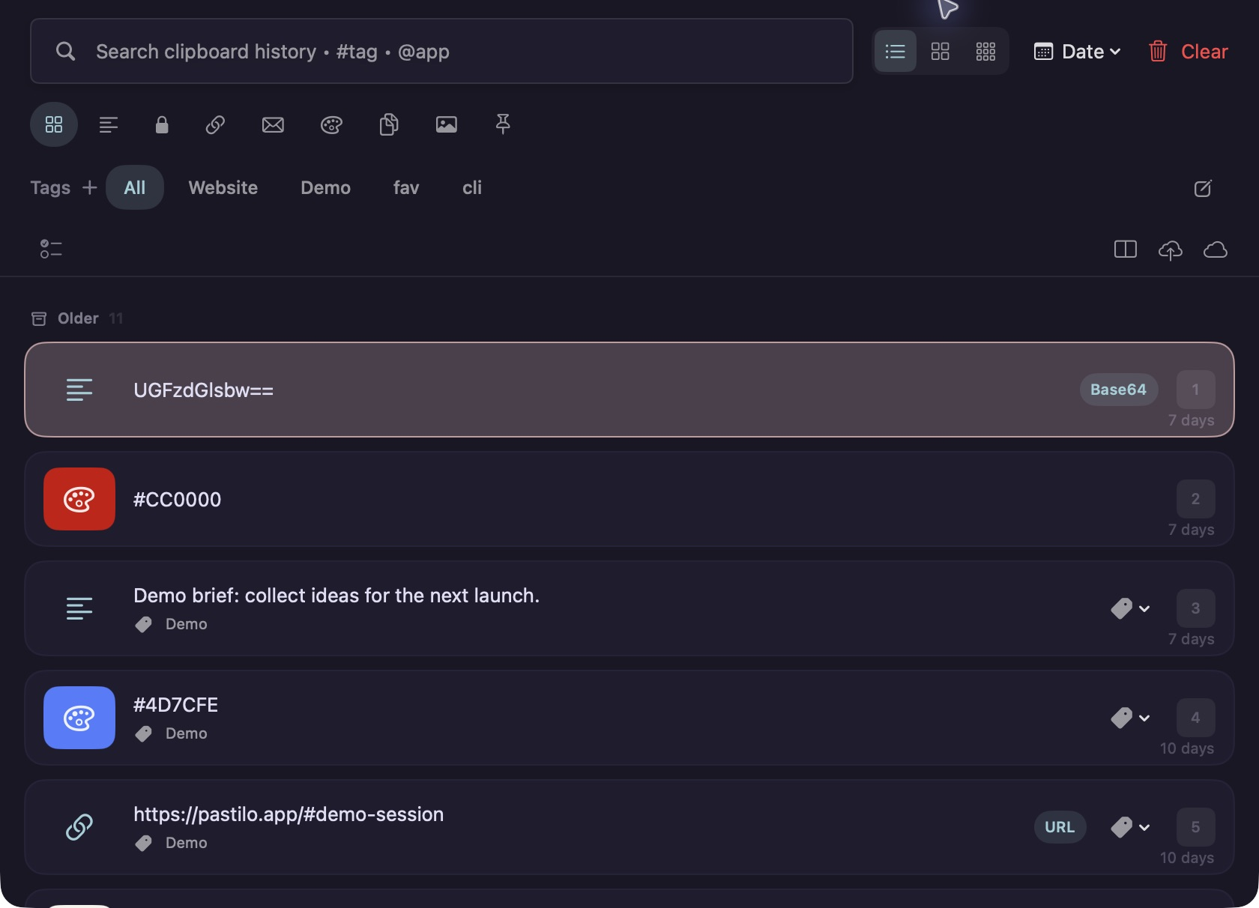Toggle the split preview panel

tap(1126, 249)
